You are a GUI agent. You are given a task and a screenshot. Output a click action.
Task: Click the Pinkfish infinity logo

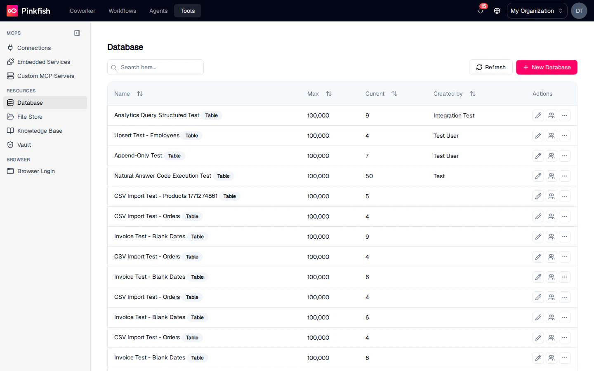[x=12, y=10]
